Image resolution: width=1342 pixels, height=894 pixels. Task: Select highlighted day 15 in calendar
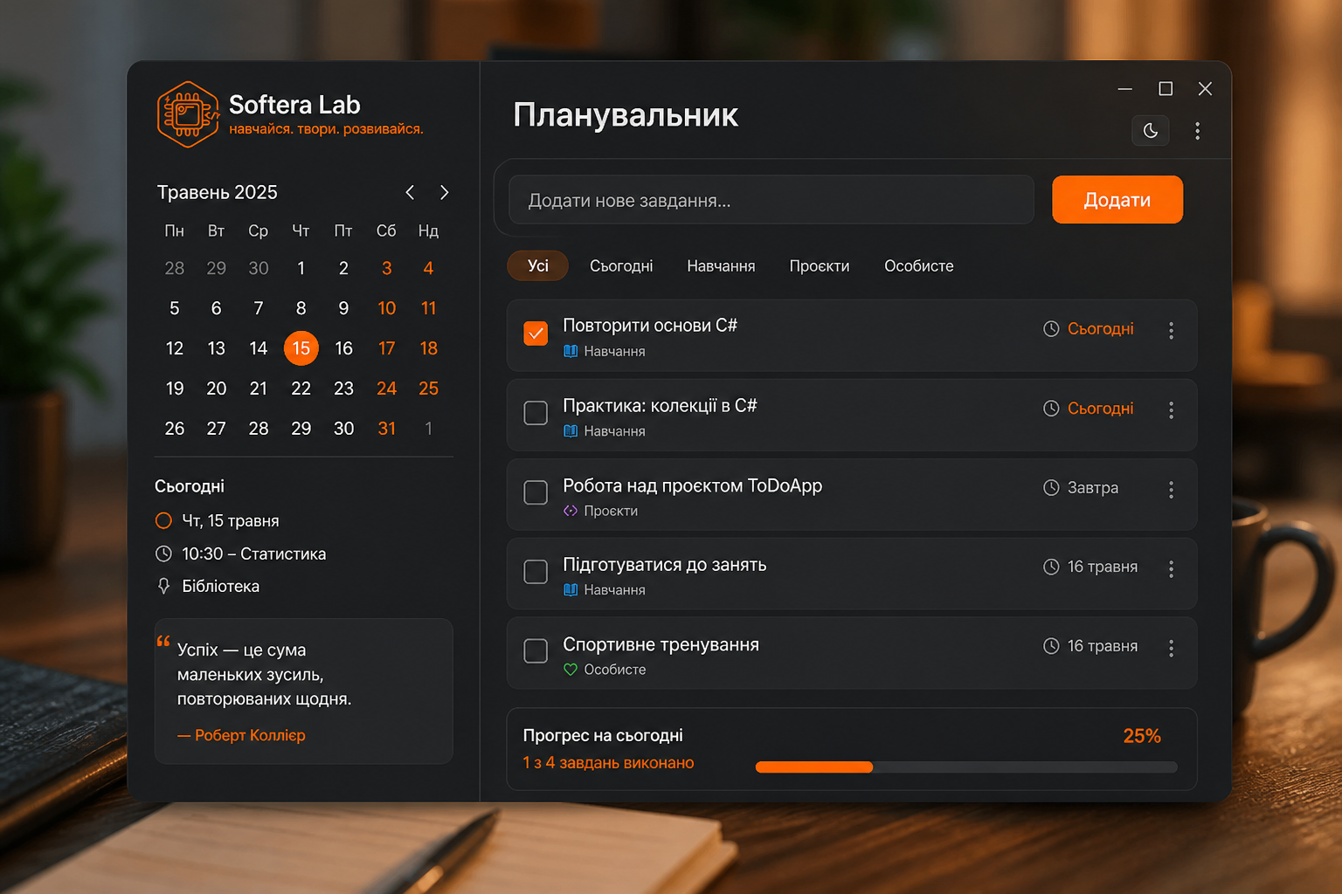point(301,348)
